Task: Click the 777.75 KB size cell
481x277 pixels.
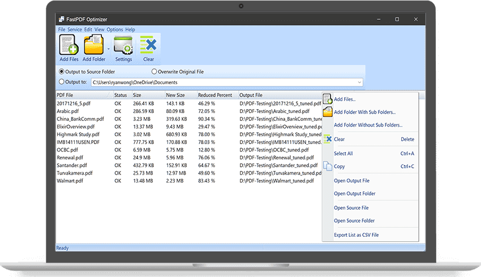Action: pos(143,142)
